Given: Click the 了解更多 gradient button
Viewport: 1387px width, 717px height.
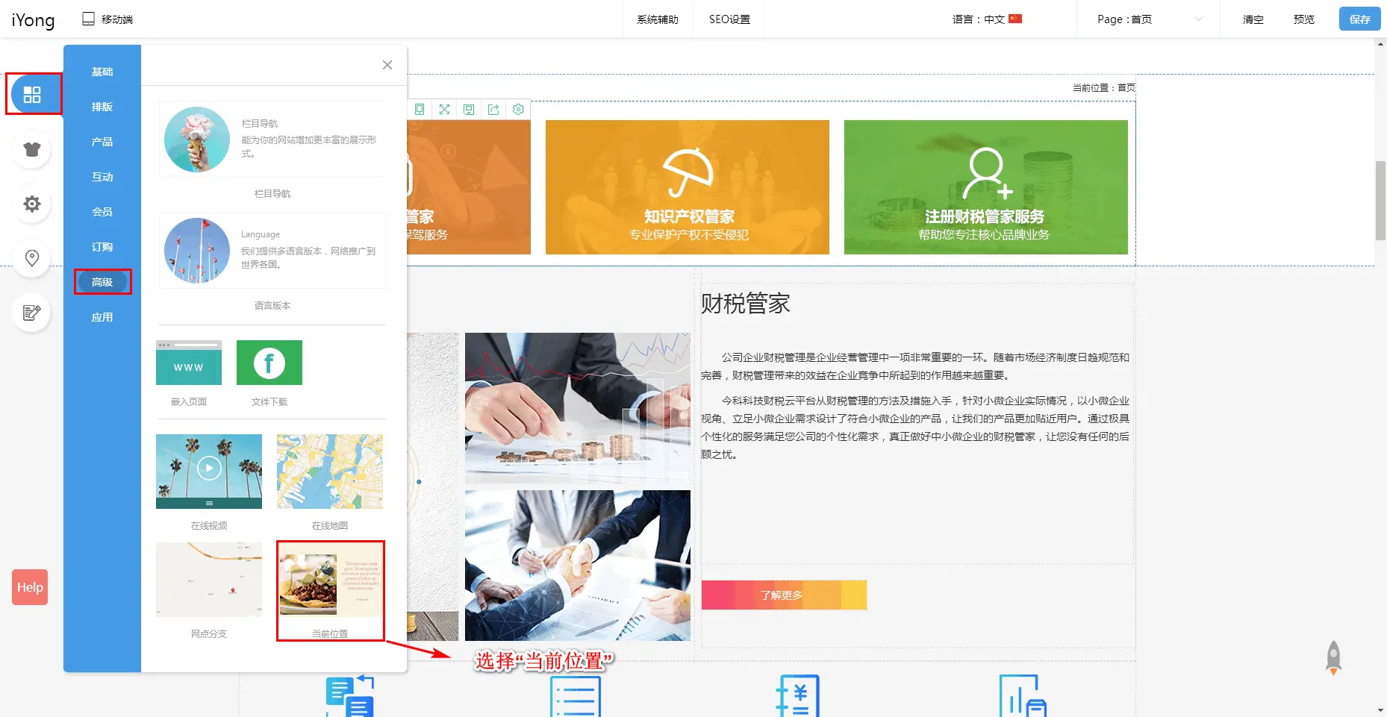Looking at the screenshot, I should pyautogui.click(x=783, y=595).
